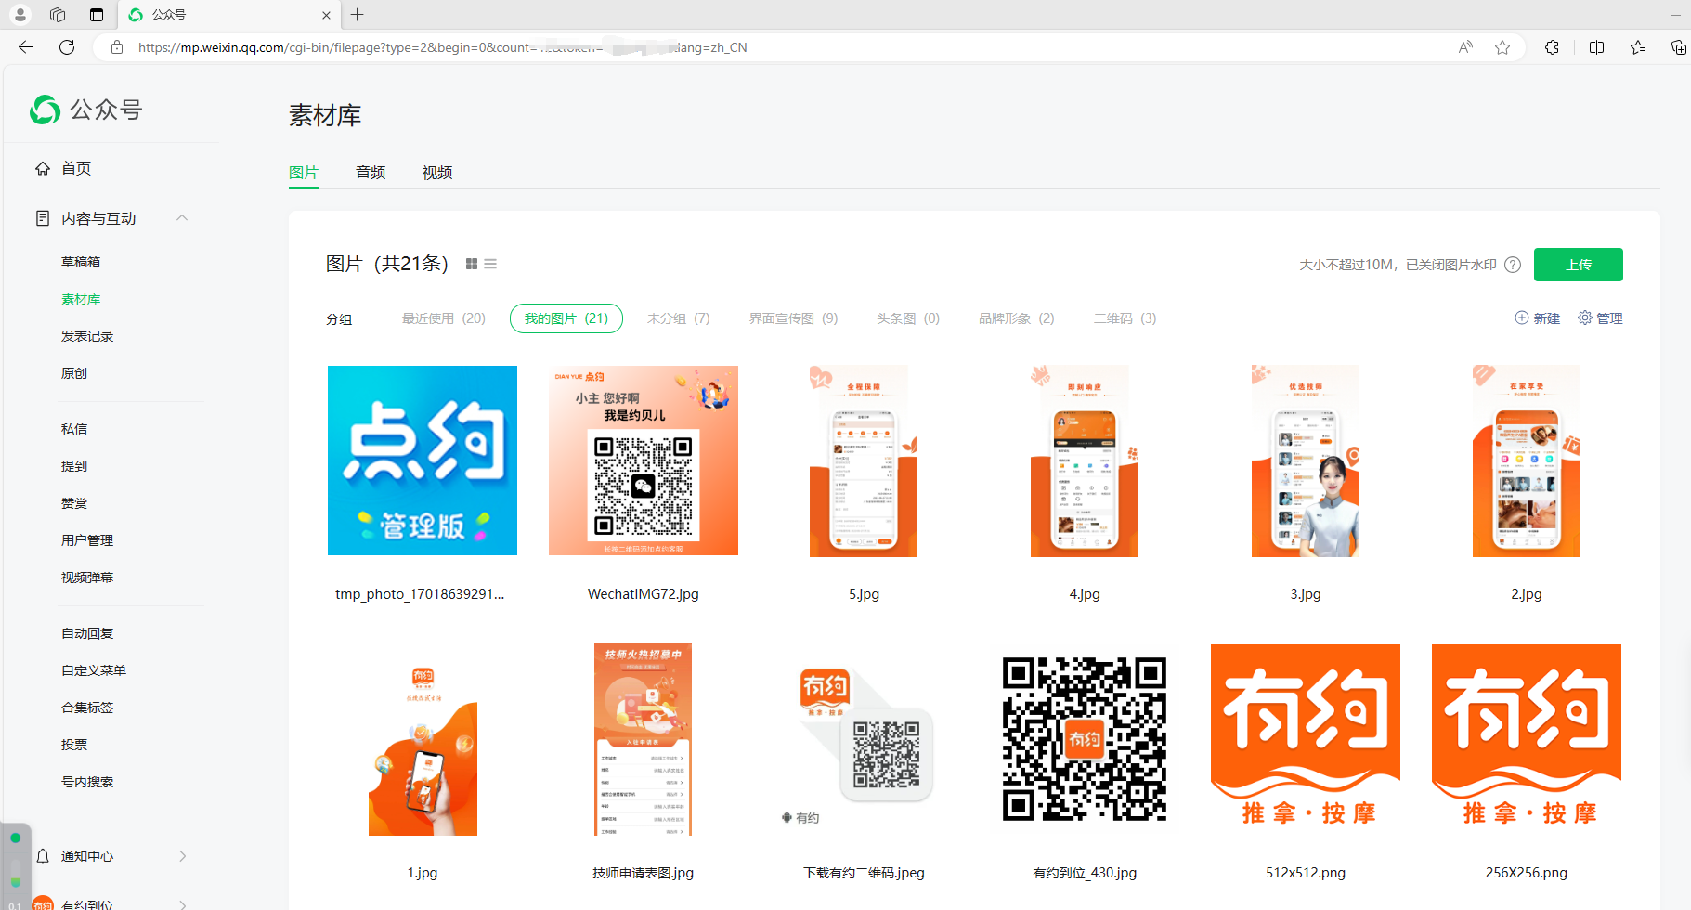Open 草稿箱 in the sidebar

tap(81, 262)
